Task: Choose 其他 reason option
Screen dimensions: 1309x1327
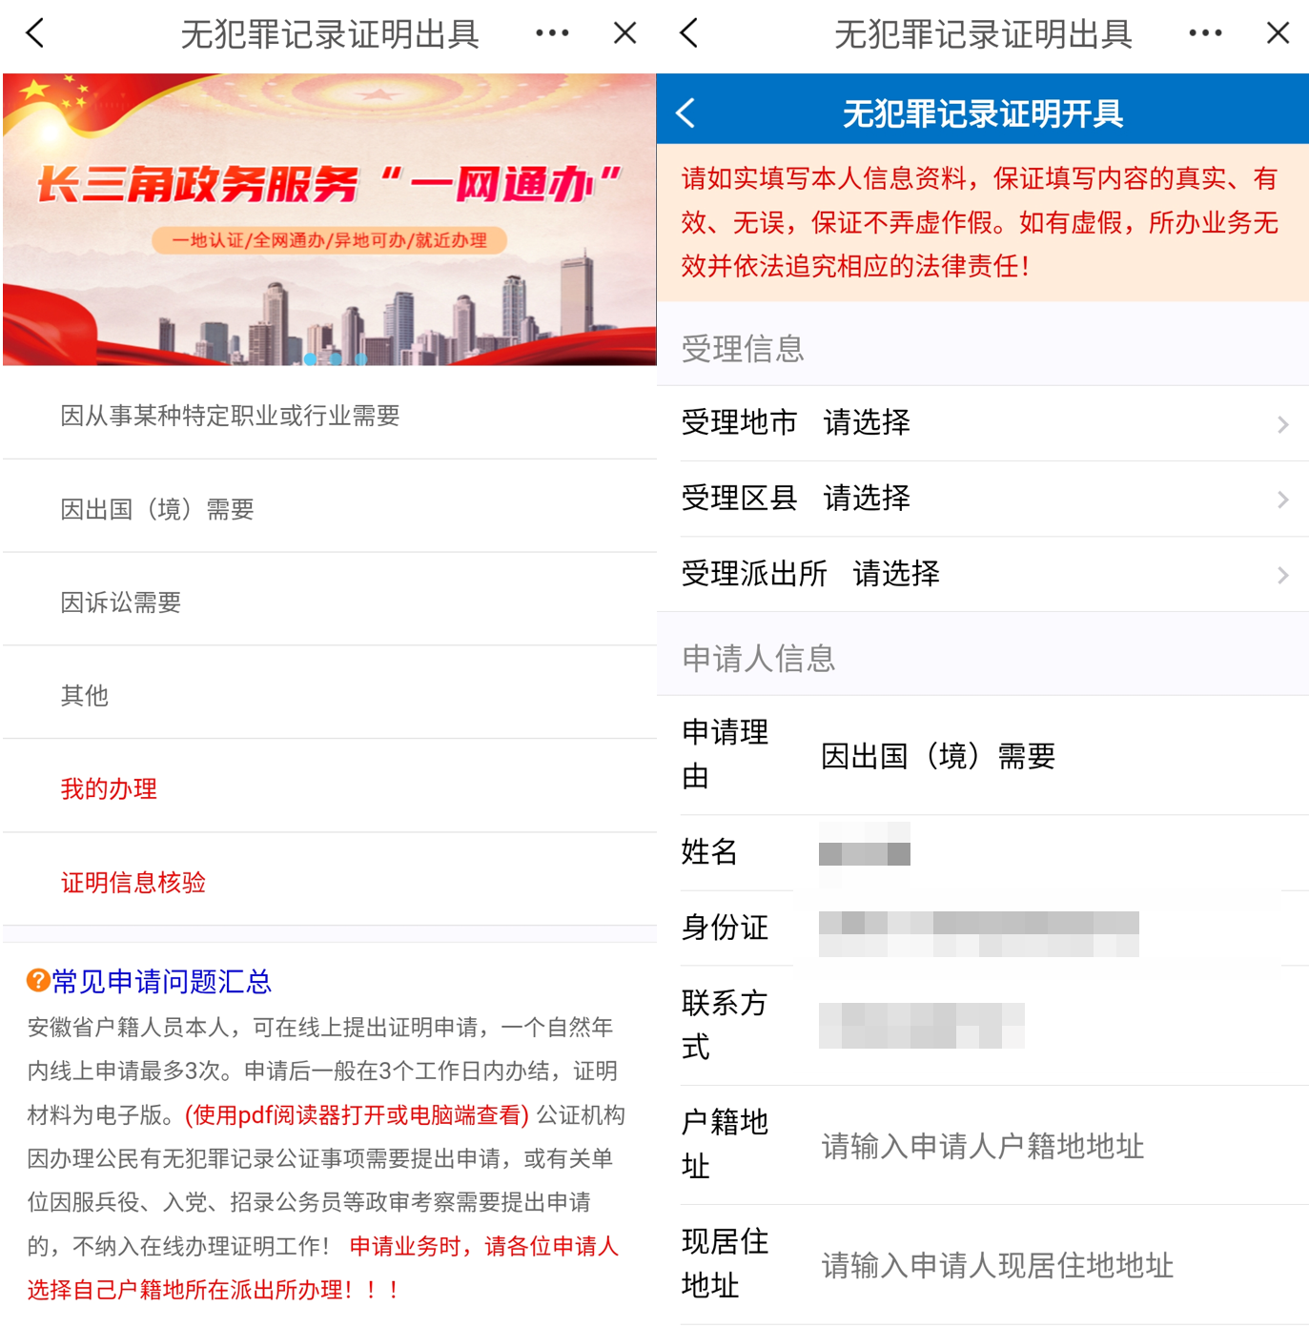Action: point(329,695)
